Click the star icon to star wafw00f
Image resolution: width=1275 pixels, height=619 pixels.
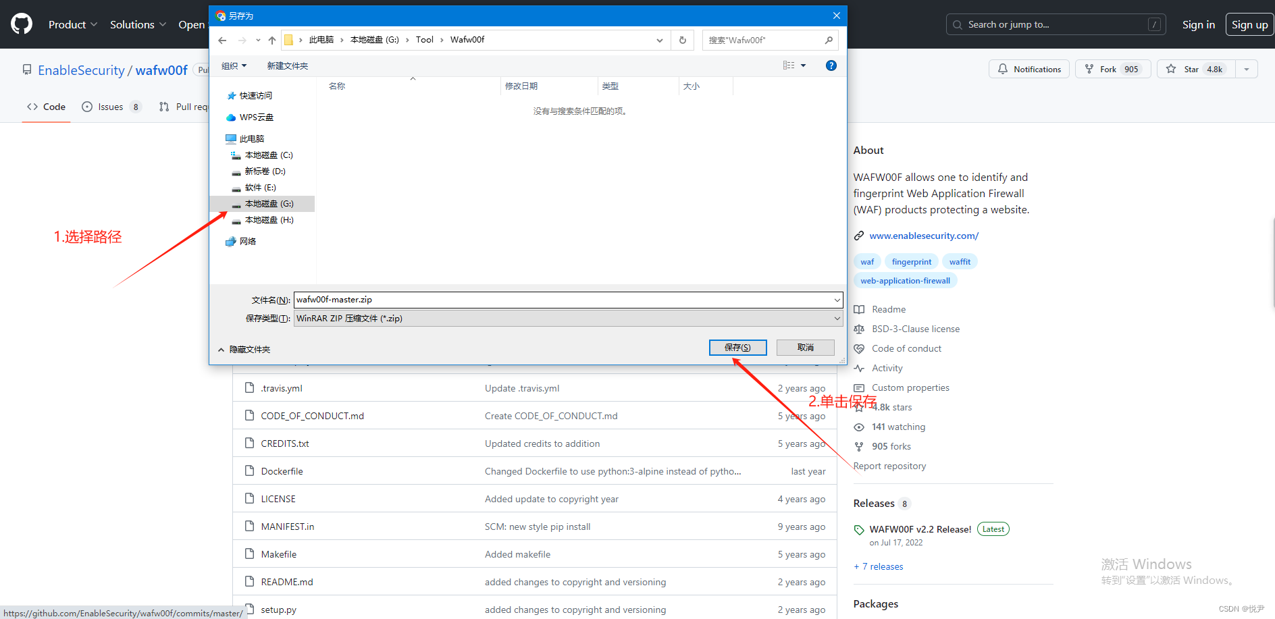pos(1170,68)
